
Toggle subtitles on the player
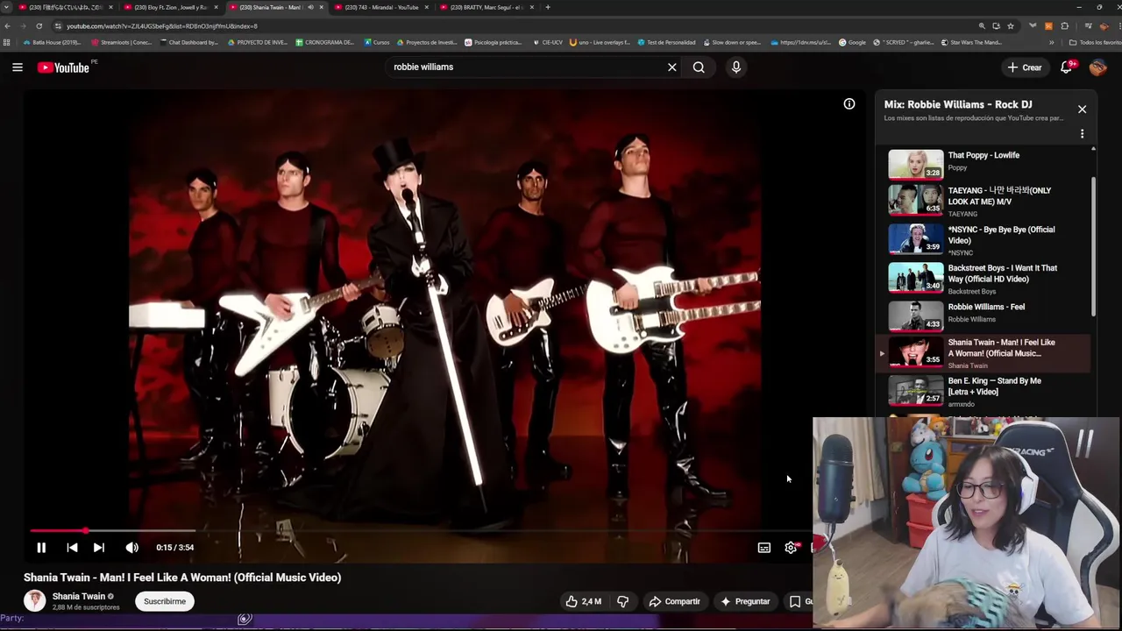pyautogui.click(x=764, y=548)
